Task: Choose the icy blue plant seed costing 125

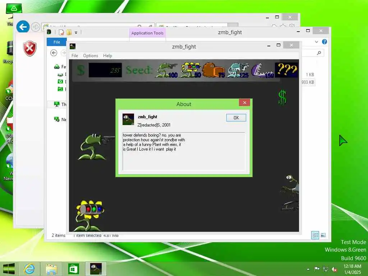Action: [x=238, y=70]
